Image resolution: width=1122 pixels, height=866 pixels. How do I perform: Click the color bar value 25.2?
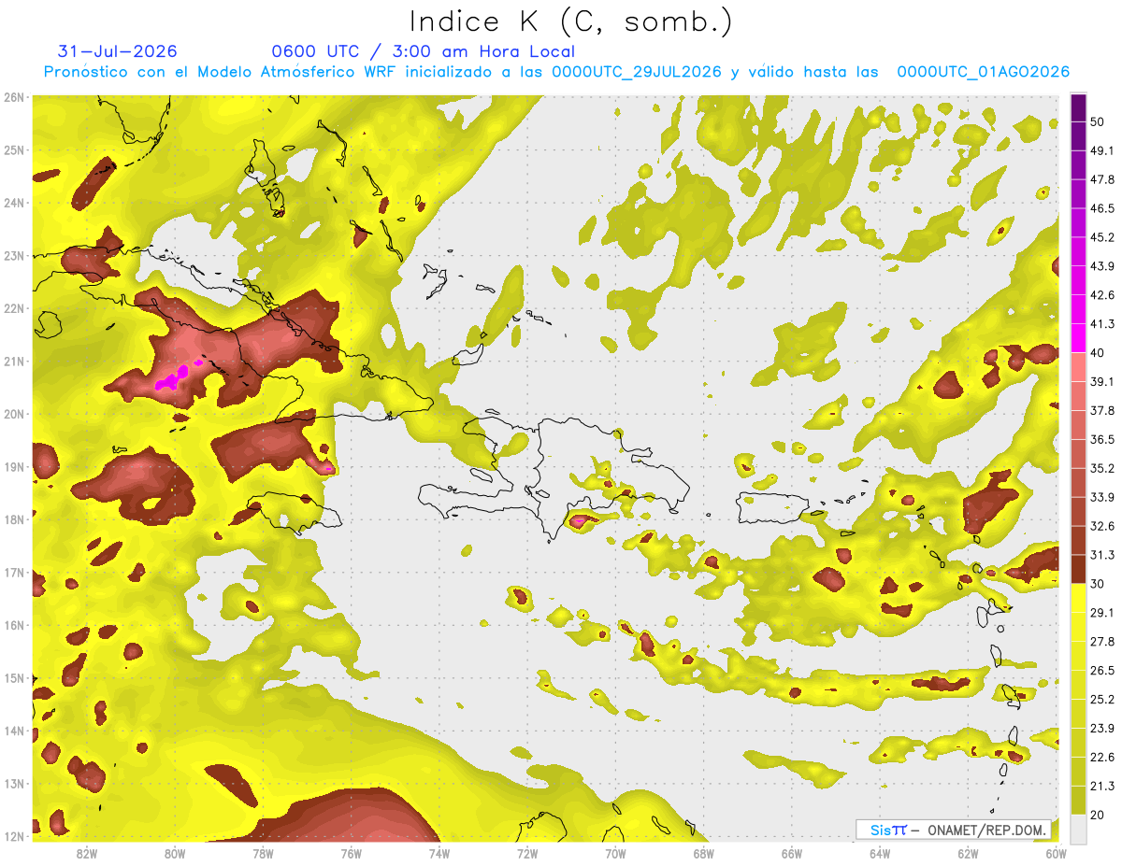tap(1102, 699)
